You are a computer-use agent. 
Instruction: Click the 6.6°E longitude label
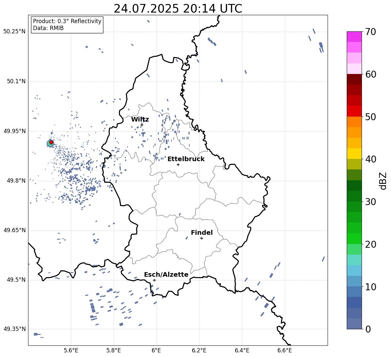point(285,351)
